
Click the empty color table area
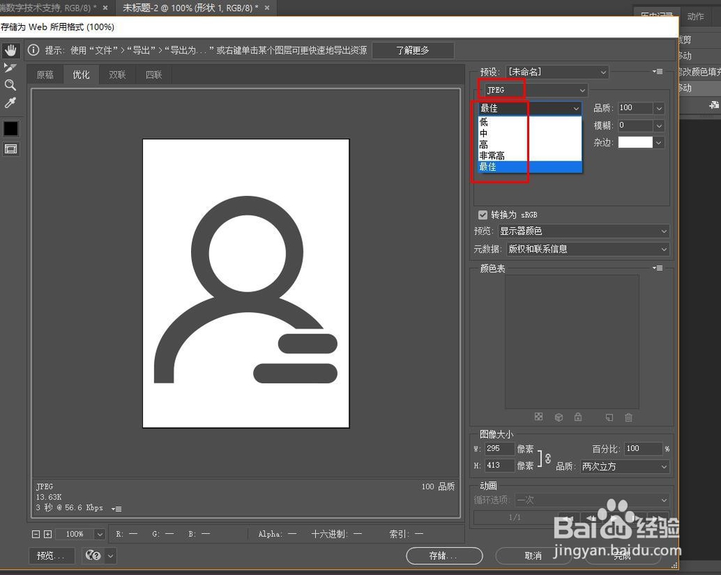(572, 342)
